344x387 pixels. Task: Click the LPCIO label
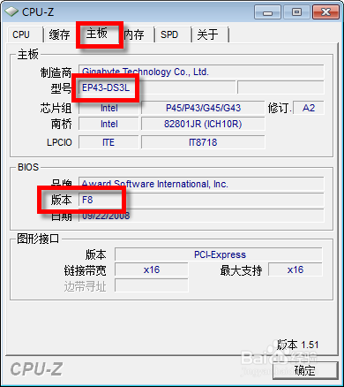coord(59,142)
